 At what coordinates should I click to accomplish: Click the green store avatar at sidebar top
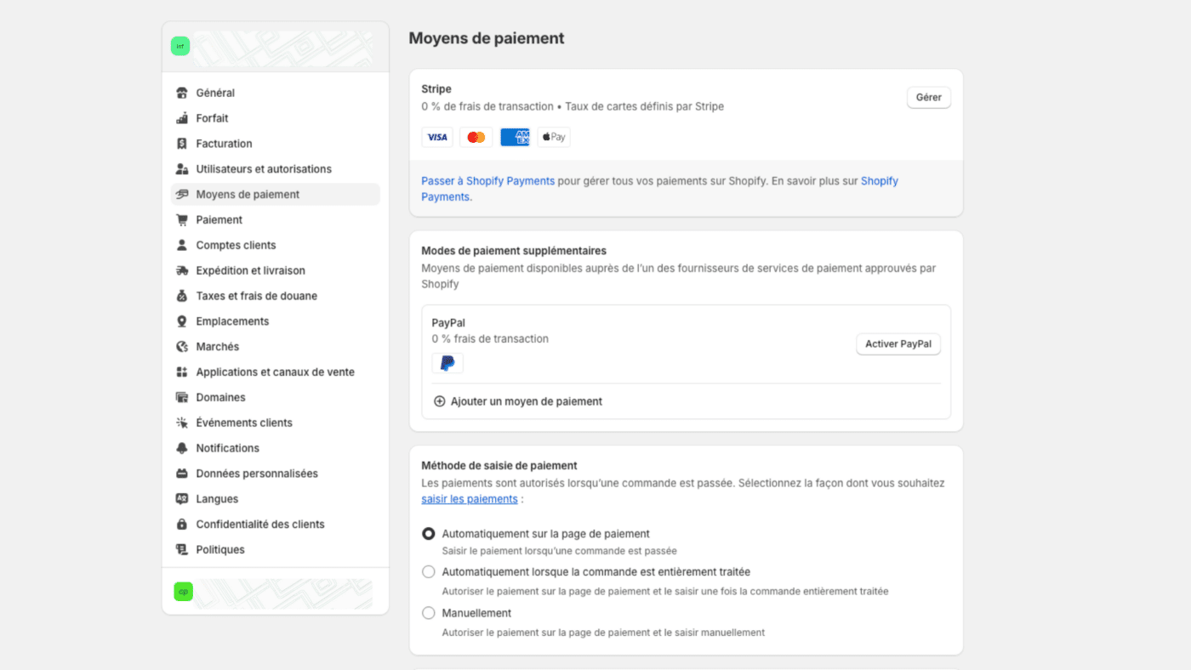pos(180,47)
